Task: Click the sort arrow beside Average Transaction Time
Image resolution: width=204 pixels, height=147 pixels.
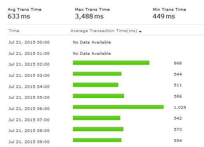Action: pos(140,31)
